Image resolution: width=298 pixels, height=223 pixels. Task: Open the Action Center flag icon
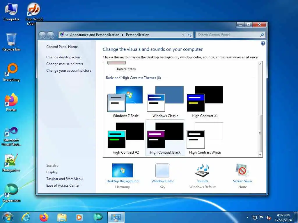pyautogui.click(x=262, y=217)
